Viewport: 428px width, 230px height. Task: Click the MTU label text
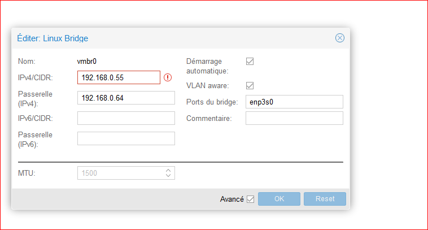pyautogui.click(x=27, y=173)
